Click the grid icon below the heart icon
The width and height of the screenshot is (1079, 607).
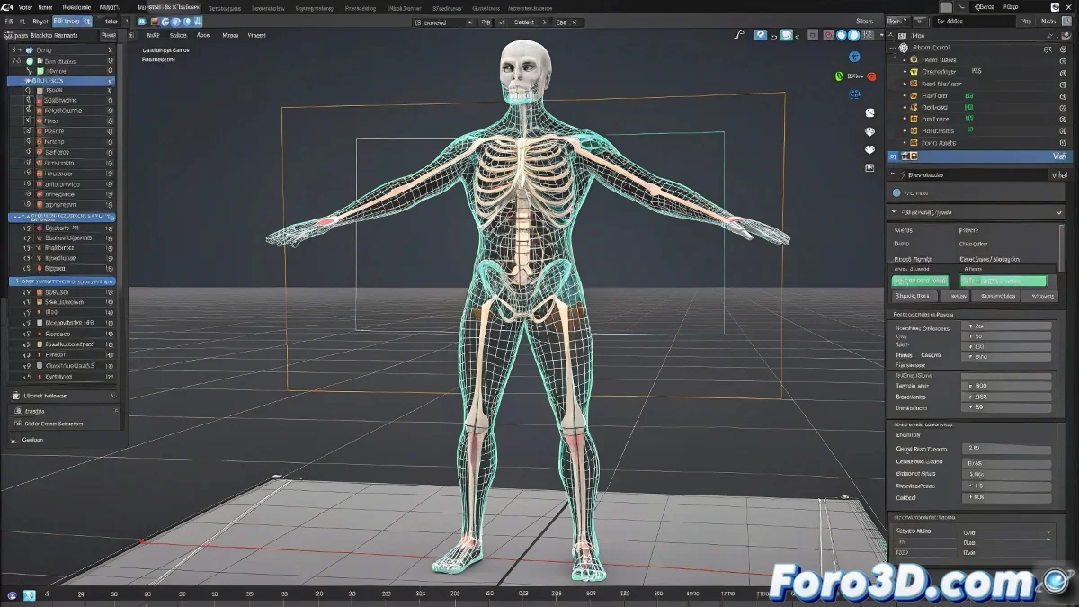coord(869,167)
